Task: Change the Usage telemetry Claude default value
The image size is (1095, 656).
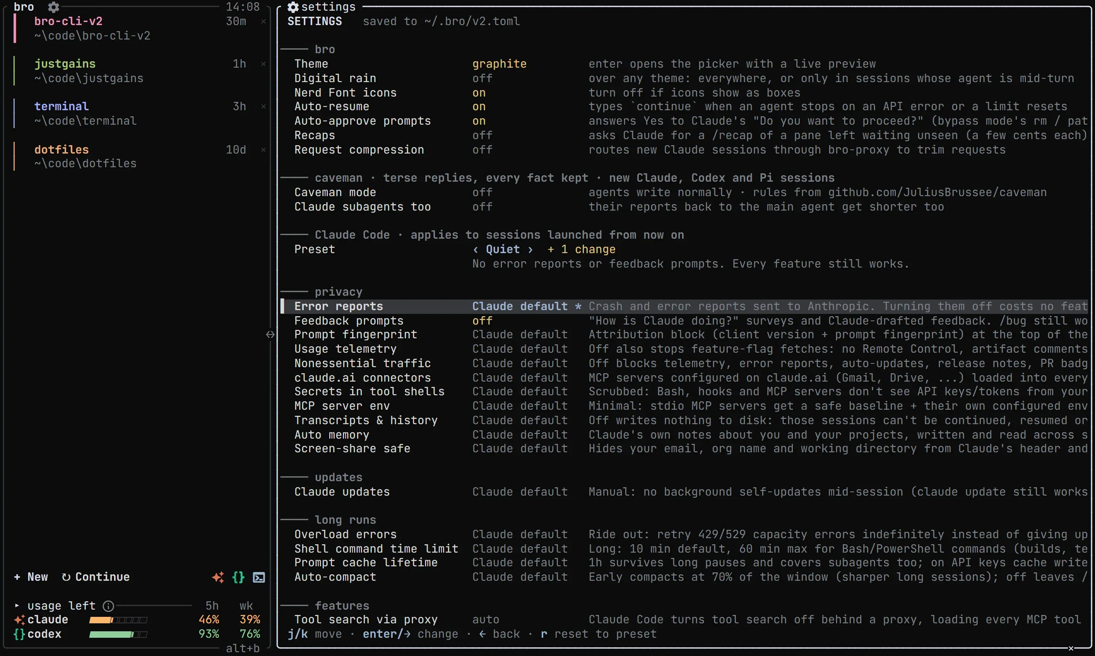Action: click(519, 349)
